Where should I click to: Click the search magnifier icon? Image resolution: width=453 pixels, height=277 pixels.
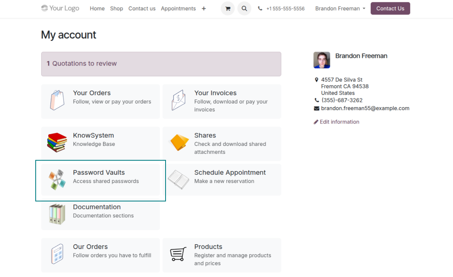(x=244, y=8)
